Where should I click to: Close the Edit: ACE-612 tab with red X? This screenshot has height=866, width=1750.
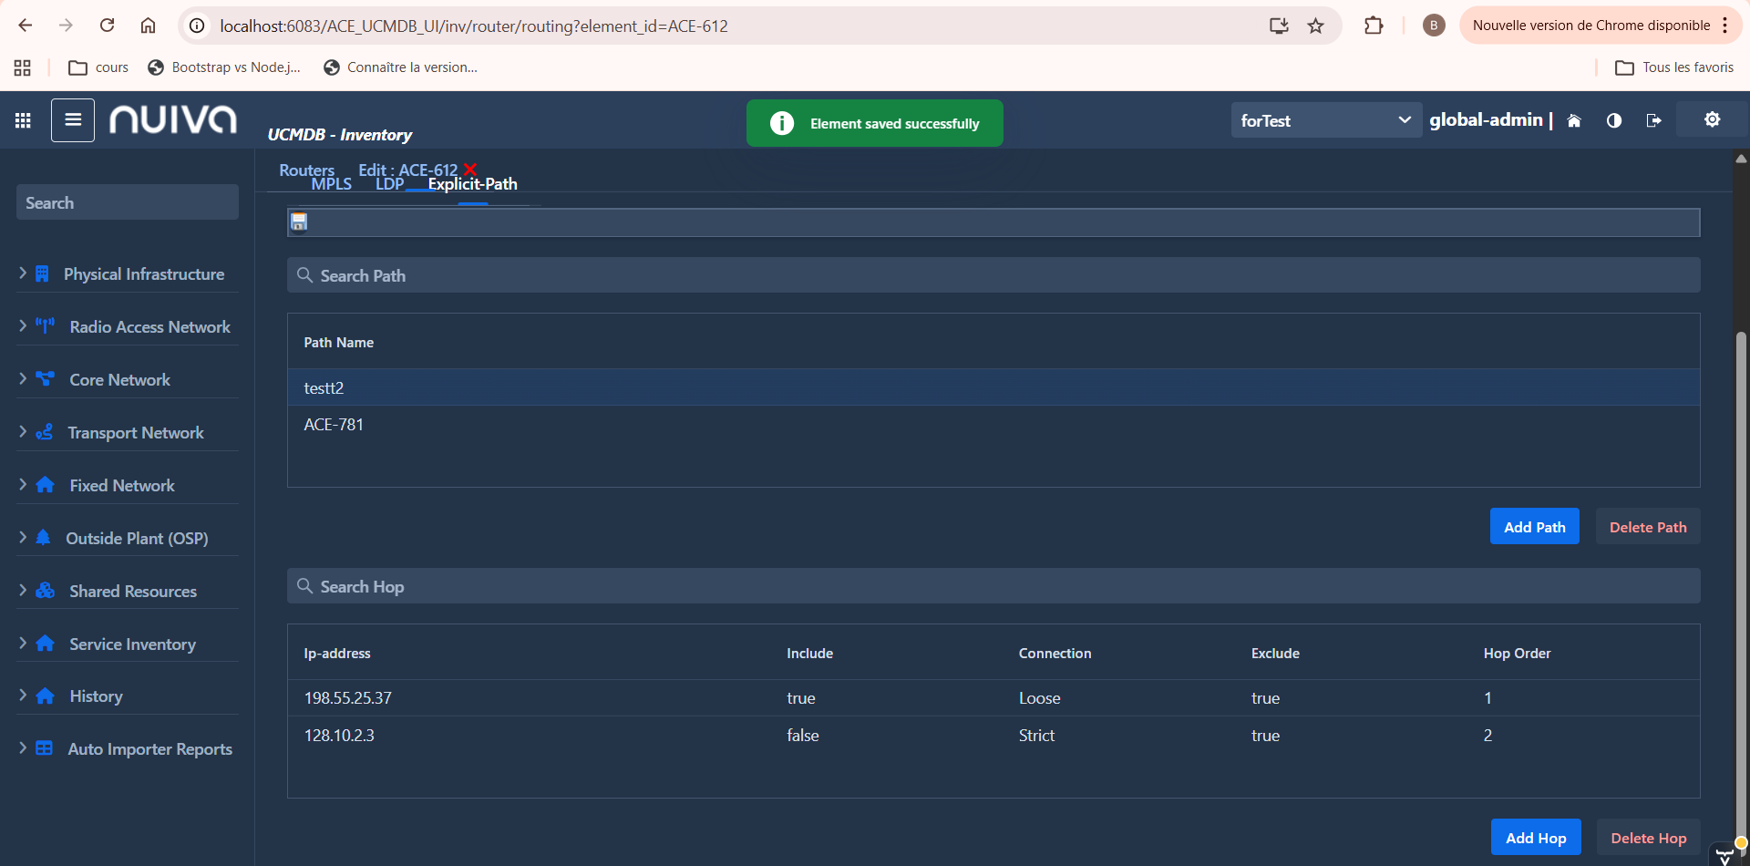470,170
